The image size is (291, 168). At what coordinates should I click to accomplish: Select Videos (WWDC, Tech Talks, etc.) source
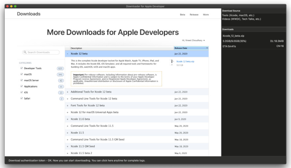[x=241, y=19]
